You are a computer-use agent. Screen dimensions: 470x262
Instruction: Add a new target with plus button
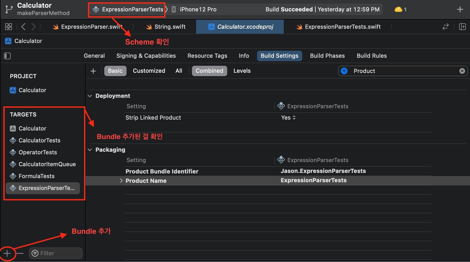pos(7,253)
